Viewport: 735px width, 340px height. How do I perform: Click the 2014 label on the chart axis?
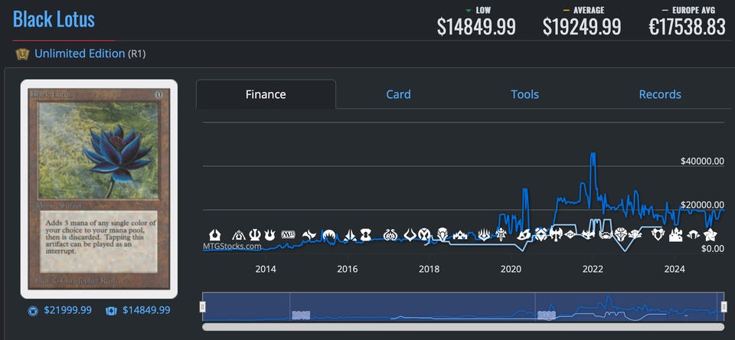266,270
